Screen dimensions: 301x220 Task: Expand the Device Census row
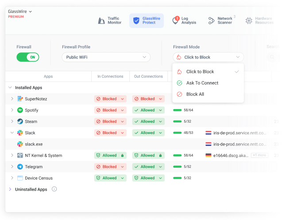pyautogui.click(x=12, y=178)
